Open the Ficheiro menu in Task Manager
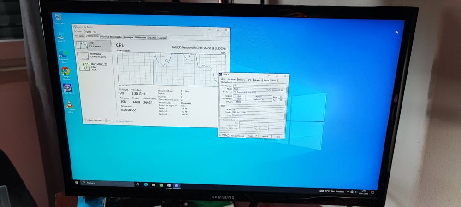Viewport: 461px width, 207px height. 77,31
